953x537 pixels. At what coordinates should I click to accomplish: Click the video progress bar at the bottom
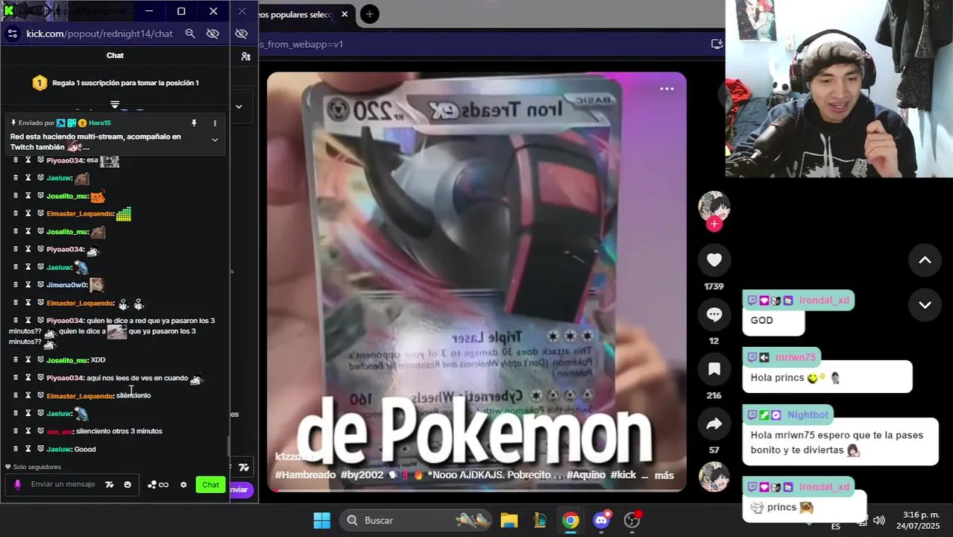click(x=476, y=490)
